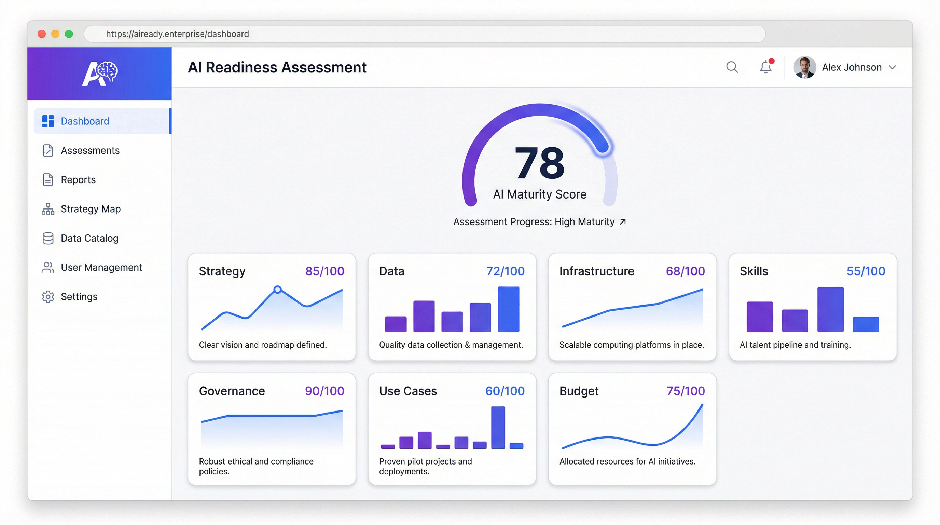Click the Reports document icon
Viewport: 940px width, 525px height.
(48, 180)
